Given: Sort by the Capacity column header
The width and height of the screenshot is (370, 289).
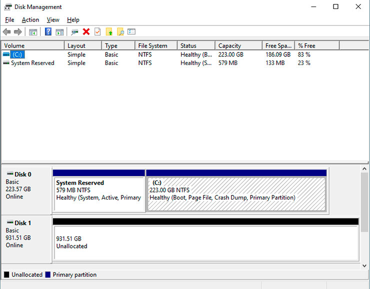Looking at the screenshot, I should [x=238, y=45].
